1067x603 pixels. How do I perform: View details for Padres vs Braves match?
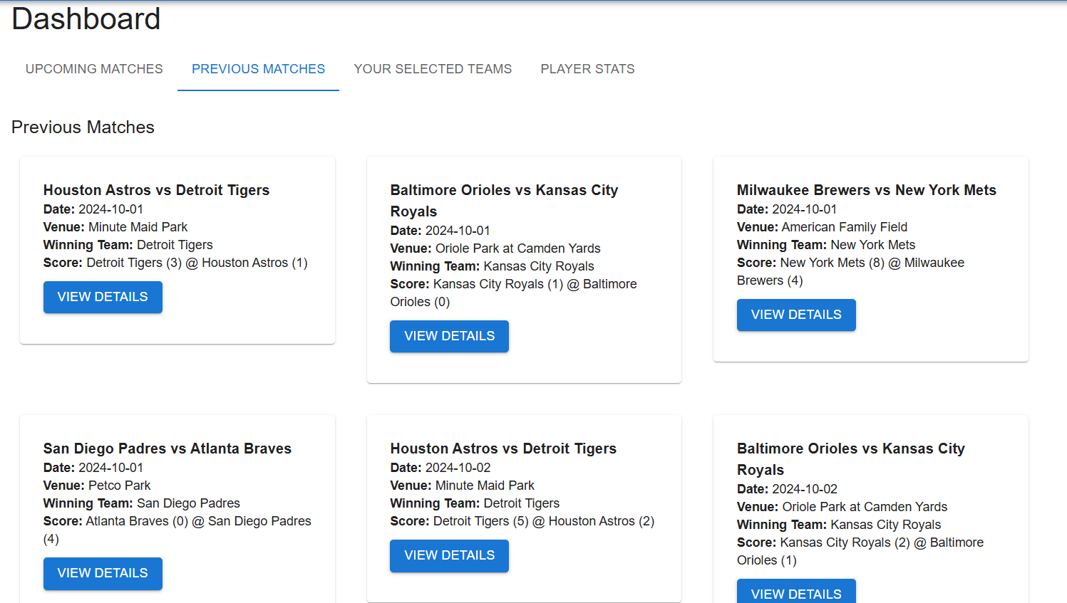coord(103,573)
